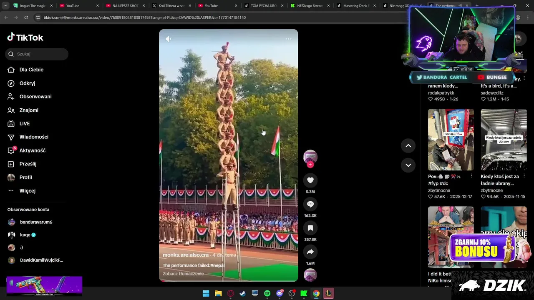534x300 pixels.
Task: Open Spotify from taskbar
Action: pyautogui.click(x=267, y=293)
